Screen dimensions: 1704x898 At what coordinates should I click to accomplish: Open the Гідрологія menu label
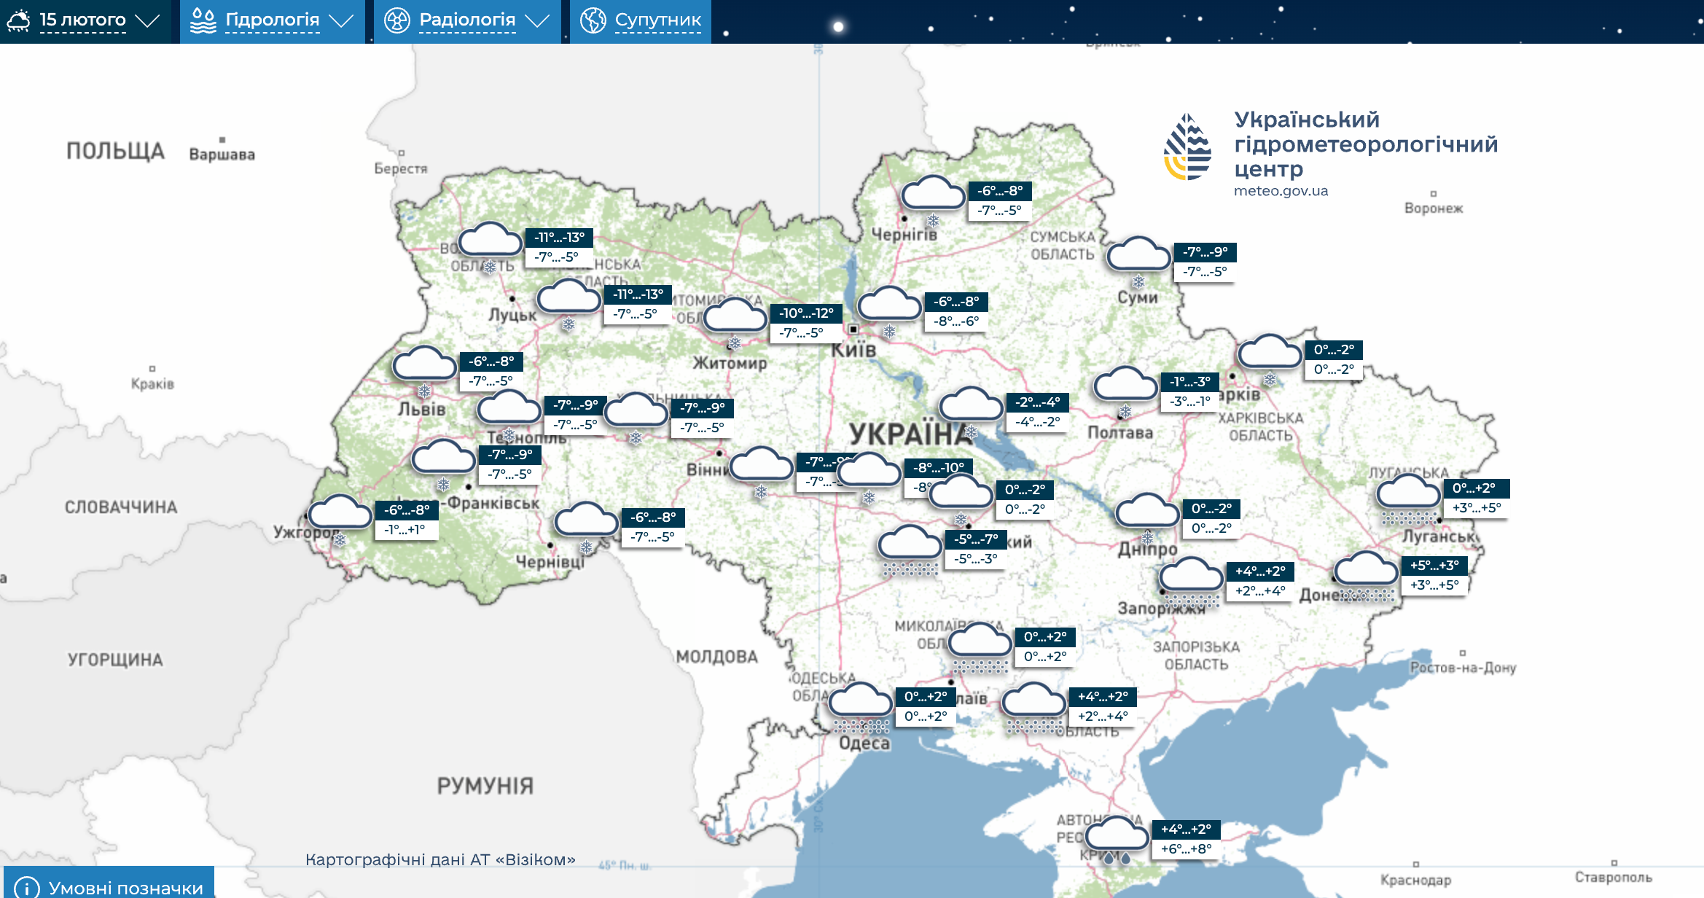pos(272,20)
